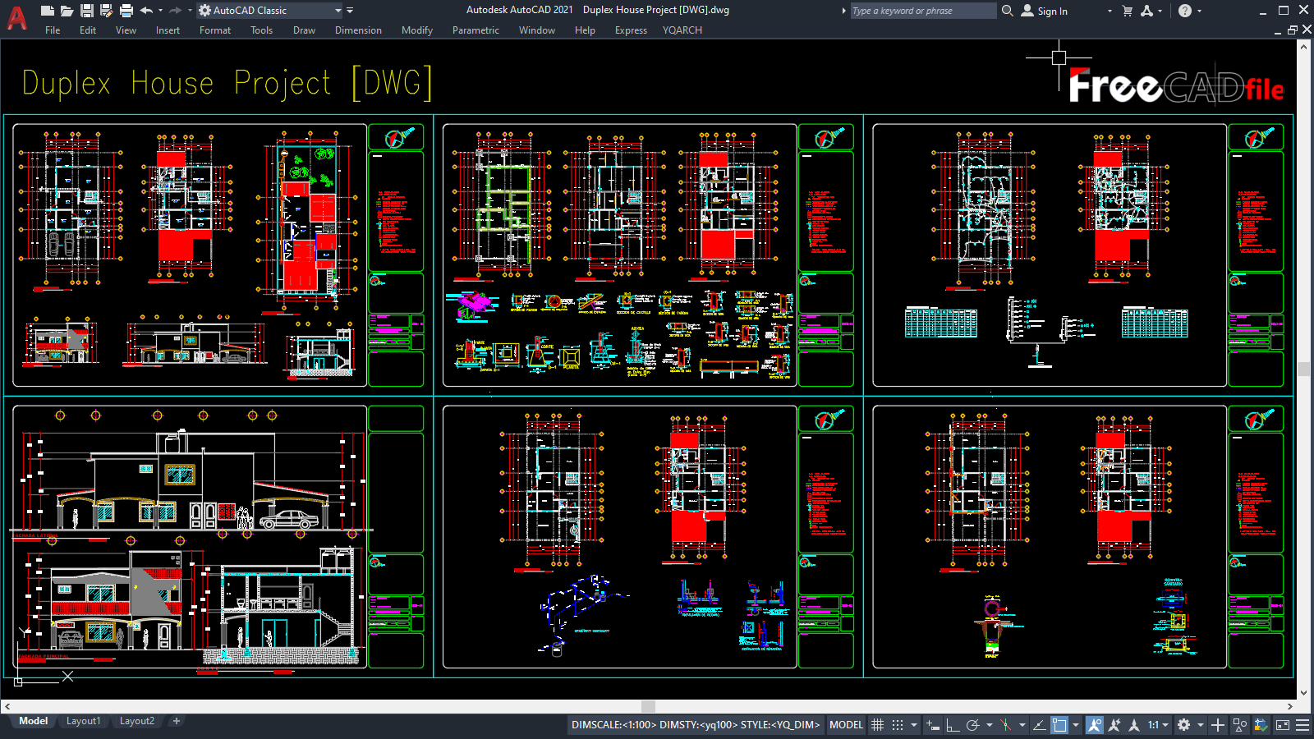The height and width of the screenshot is (739, 1314).
Task: Click the horizontal scrollbar thumb
Action: [x=649, y=706]
